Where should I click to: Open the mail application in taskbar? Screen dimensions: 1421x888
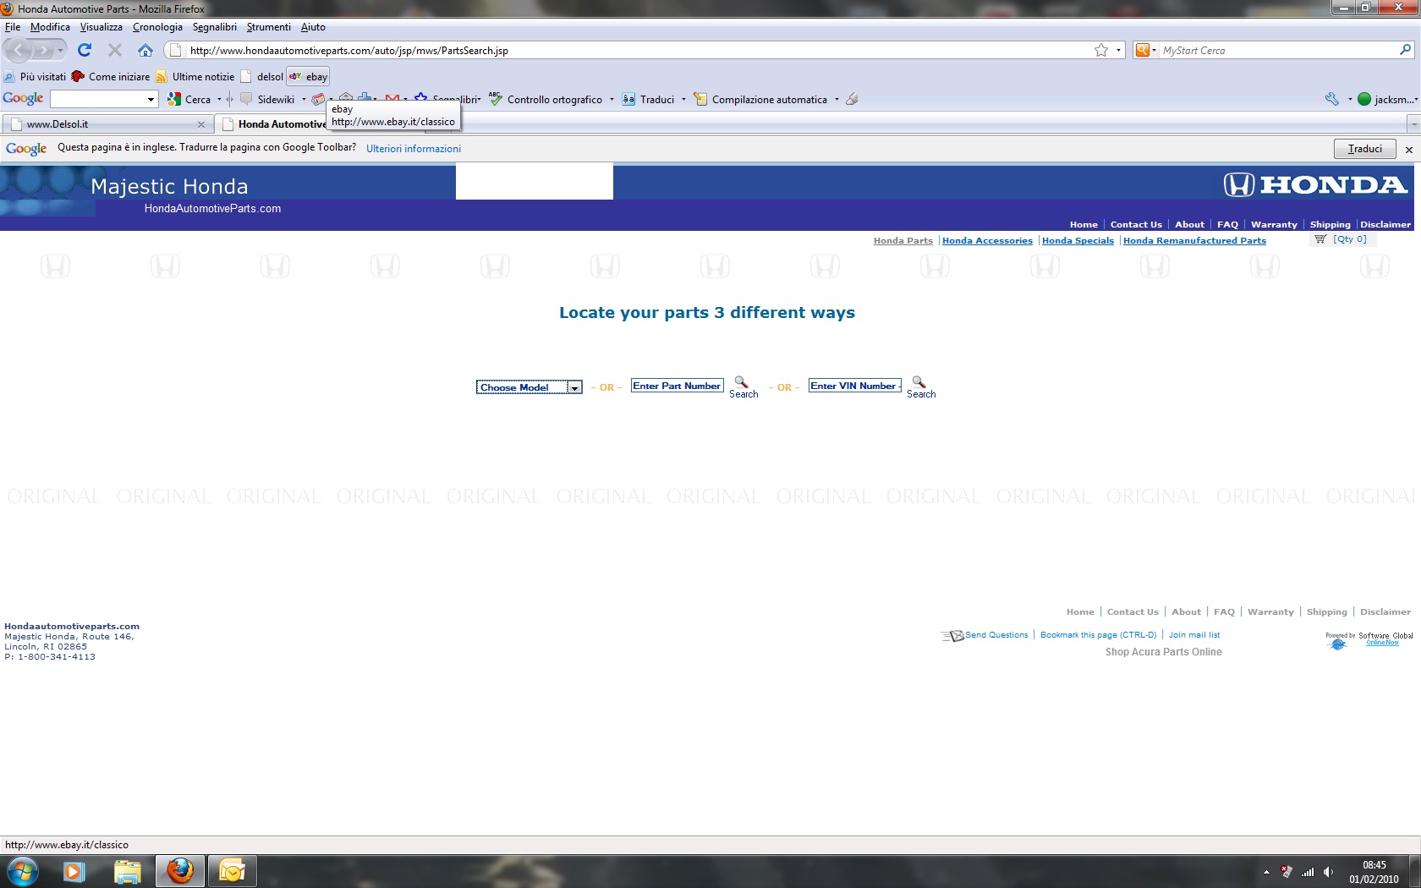coord(232,871)
